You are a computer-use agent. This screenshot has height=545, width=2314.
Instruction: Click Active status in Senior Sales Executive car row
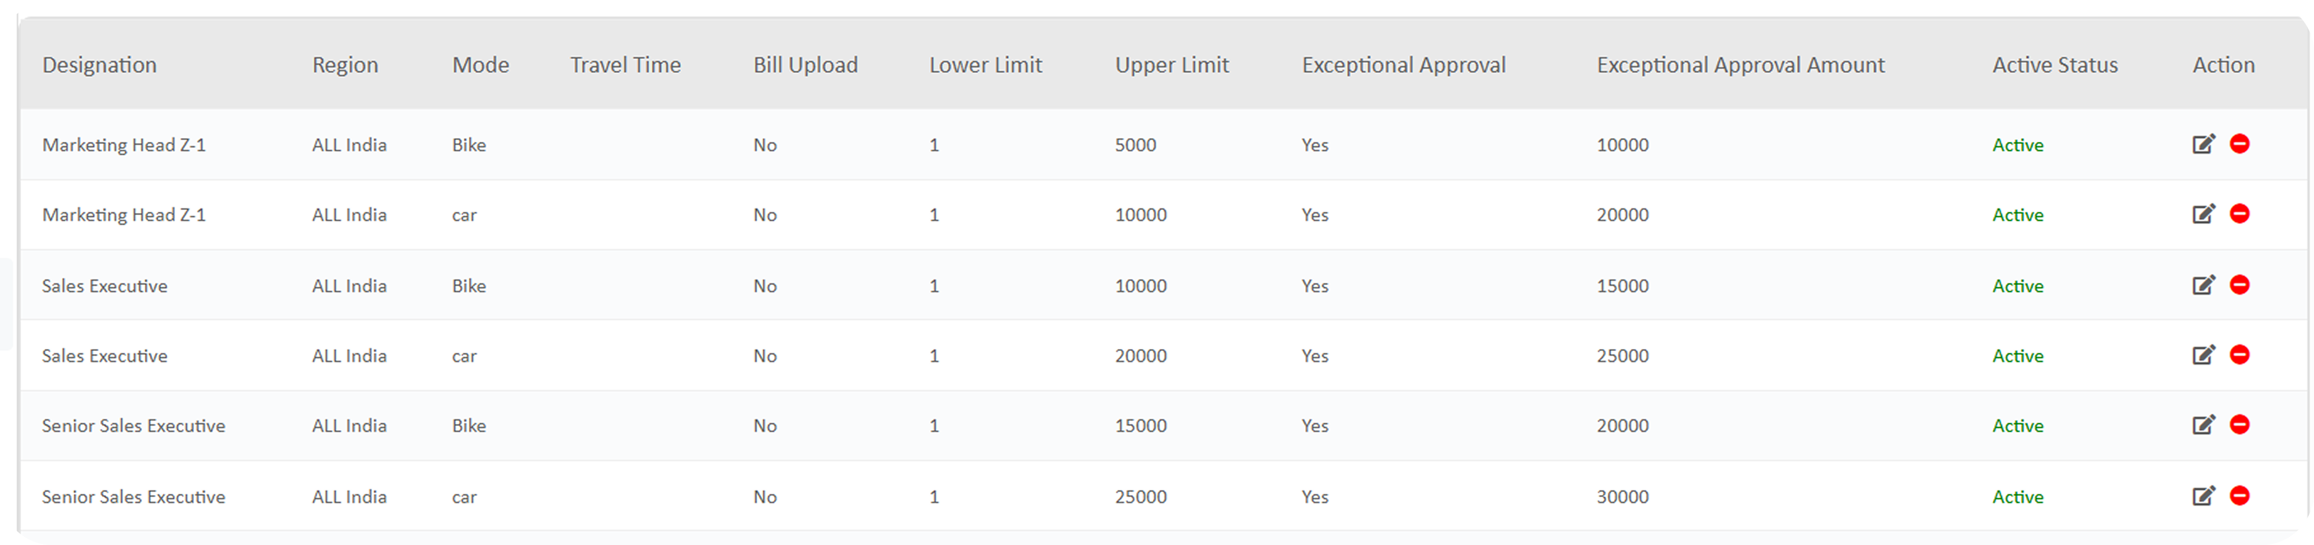tap(2018, 498)
